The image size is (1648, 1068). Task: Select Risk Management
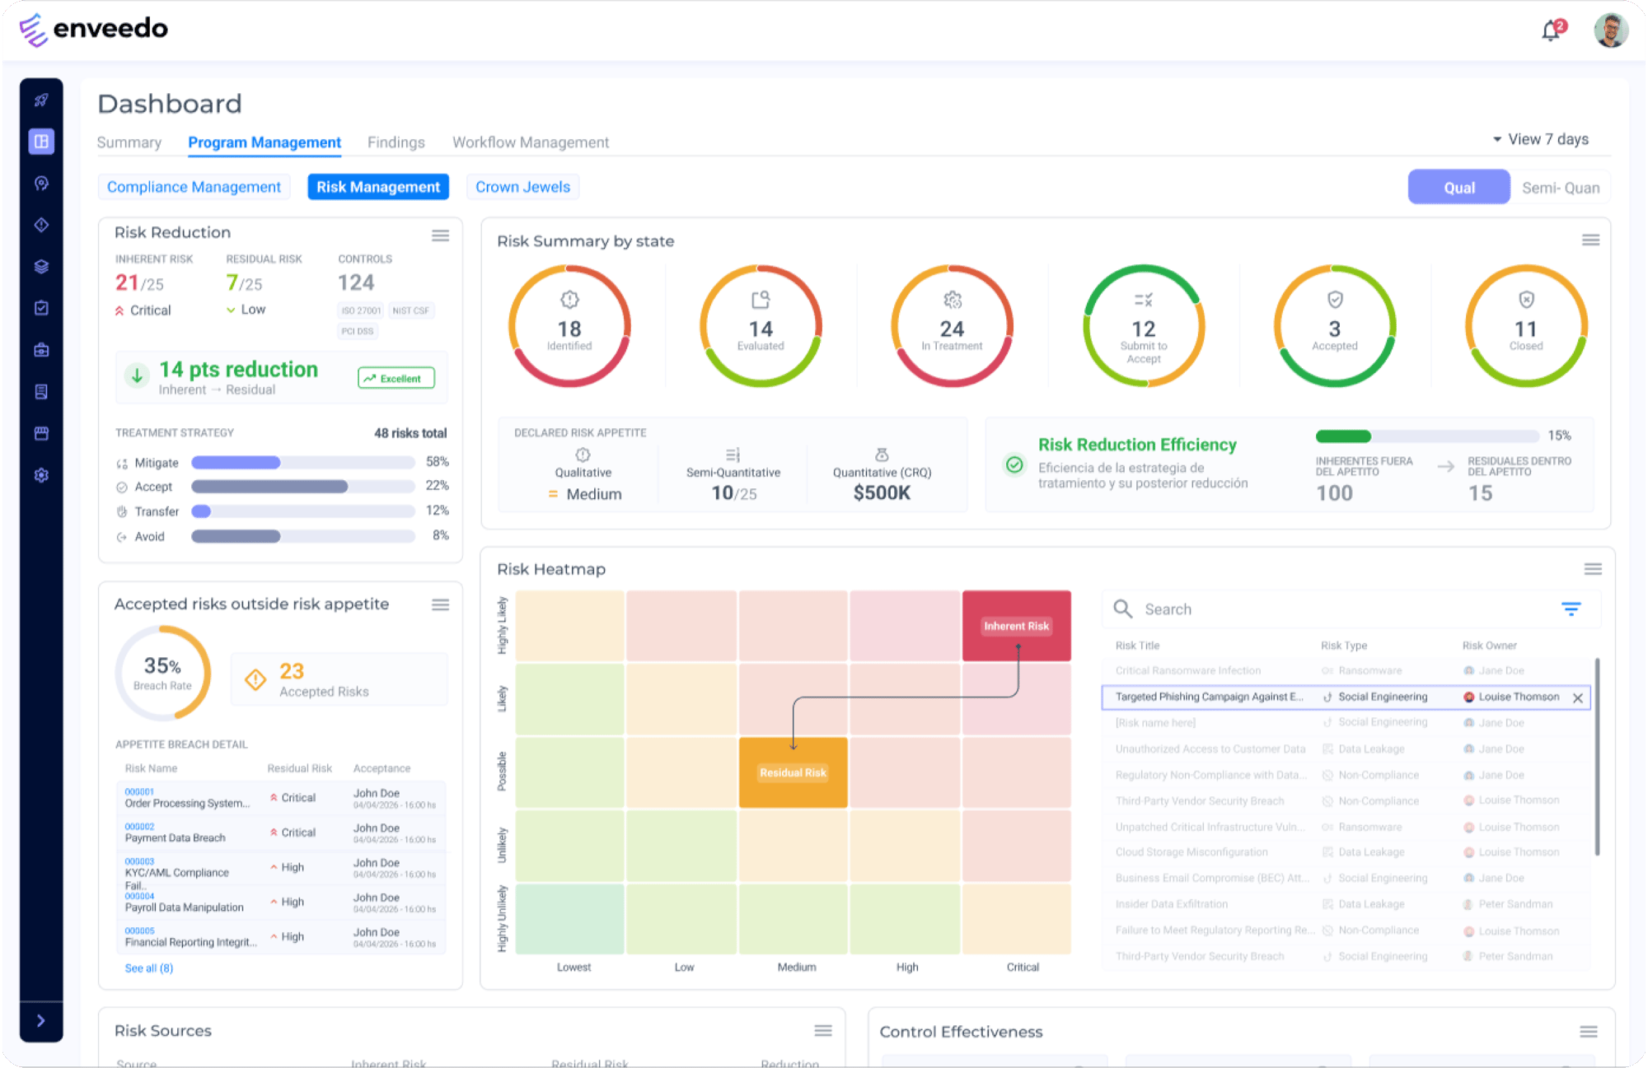click(378, 187)
